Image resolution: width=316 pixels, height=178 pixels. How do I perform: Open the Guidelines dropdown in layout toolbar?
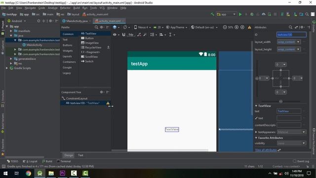point(171,35)
